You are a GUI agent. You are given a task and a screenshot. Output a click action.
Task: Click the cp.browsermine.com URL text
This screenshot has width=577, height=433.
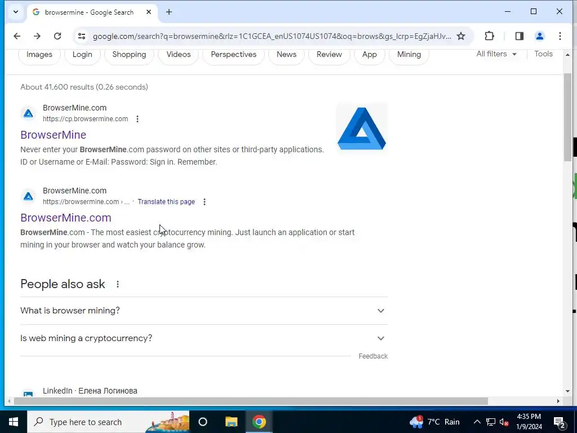[86, 119]
